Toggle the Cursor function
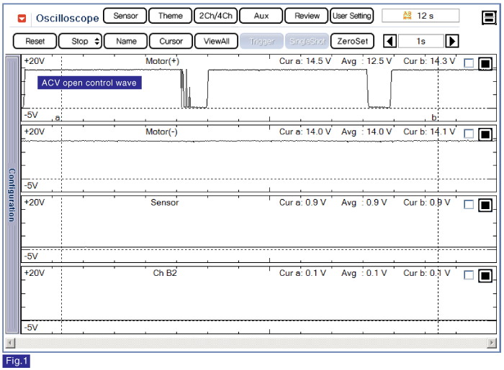Screen dimensions: 504x370 pyautogui.click(x=171, y=41)
